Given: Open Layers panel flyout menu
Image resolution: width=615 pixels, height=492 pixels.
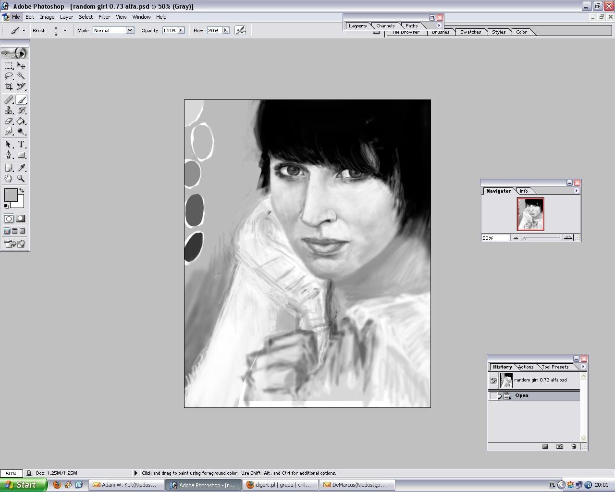Looking at the screenshot, I should [x=439, y=25].
